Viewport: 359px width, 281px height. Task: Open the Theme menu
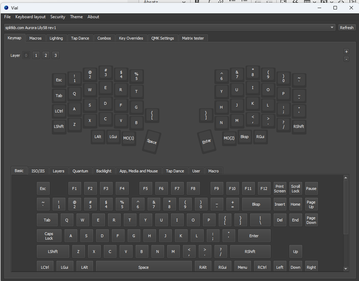(76, 17)
